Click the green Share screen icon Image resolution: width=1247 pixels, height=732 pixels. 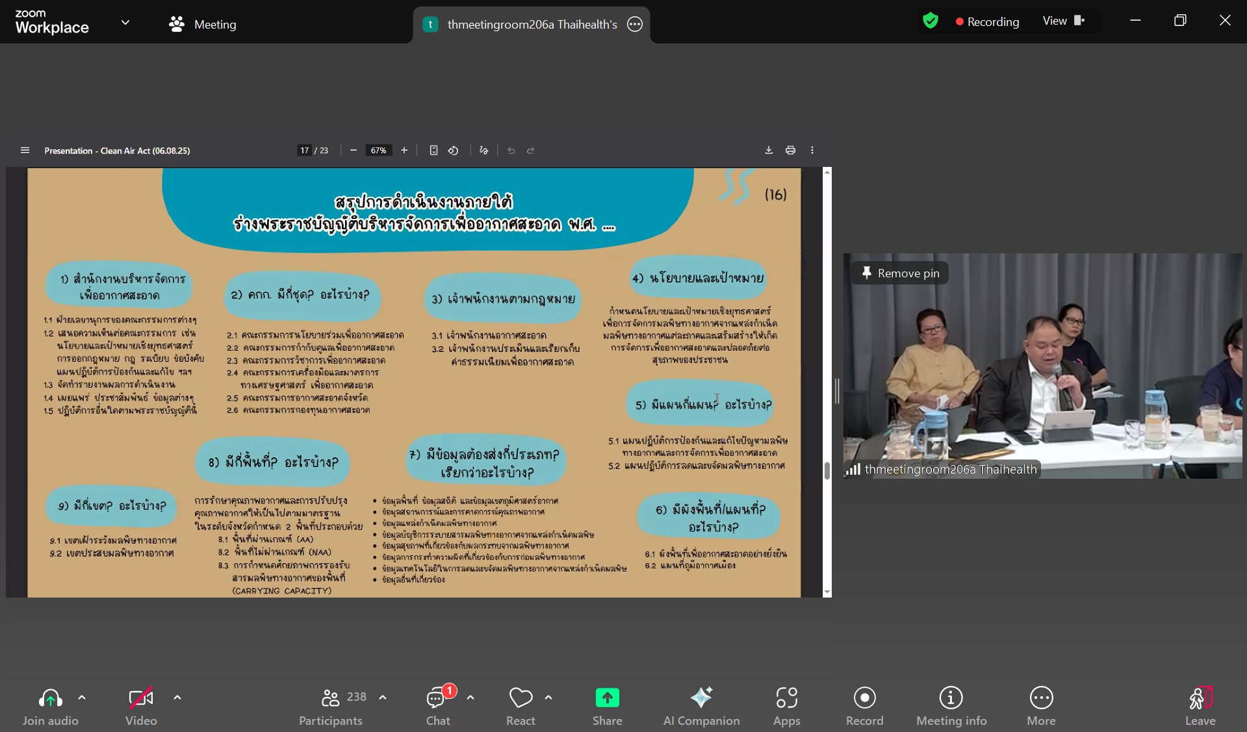click(607, 698)
